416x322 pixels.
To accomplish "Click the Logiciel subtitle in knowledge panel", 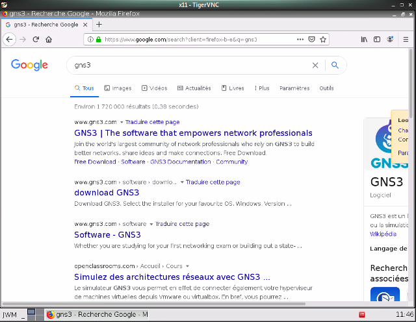I will [380, 195].
